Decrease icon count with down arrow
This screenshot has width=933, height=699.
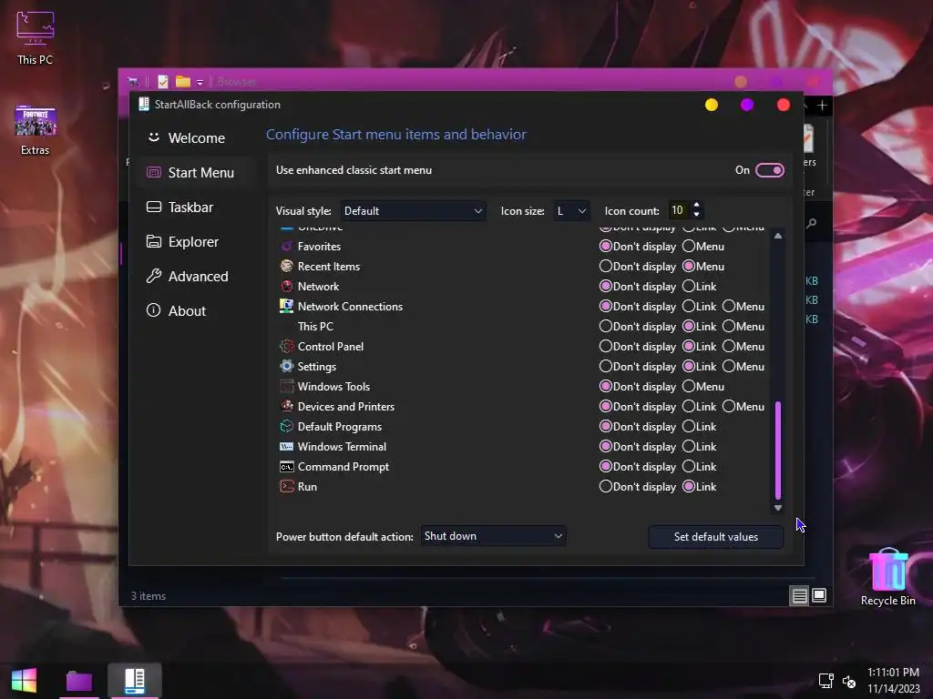point(696,215)
